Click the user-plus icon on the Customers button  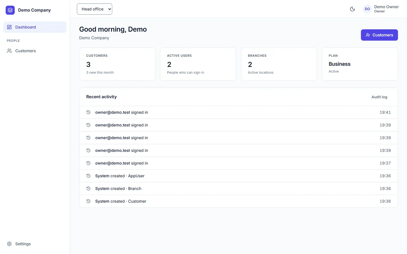368,35
